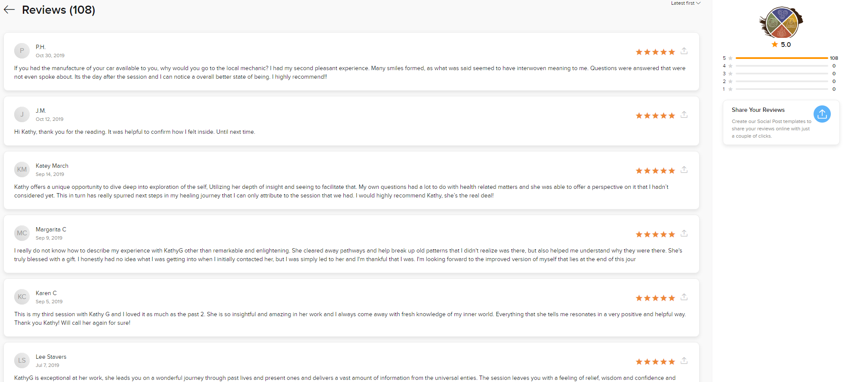This screenshot has height=382, width=848.
Task: Share Karen C's review via share icon
Action: [x=684, y=297]
